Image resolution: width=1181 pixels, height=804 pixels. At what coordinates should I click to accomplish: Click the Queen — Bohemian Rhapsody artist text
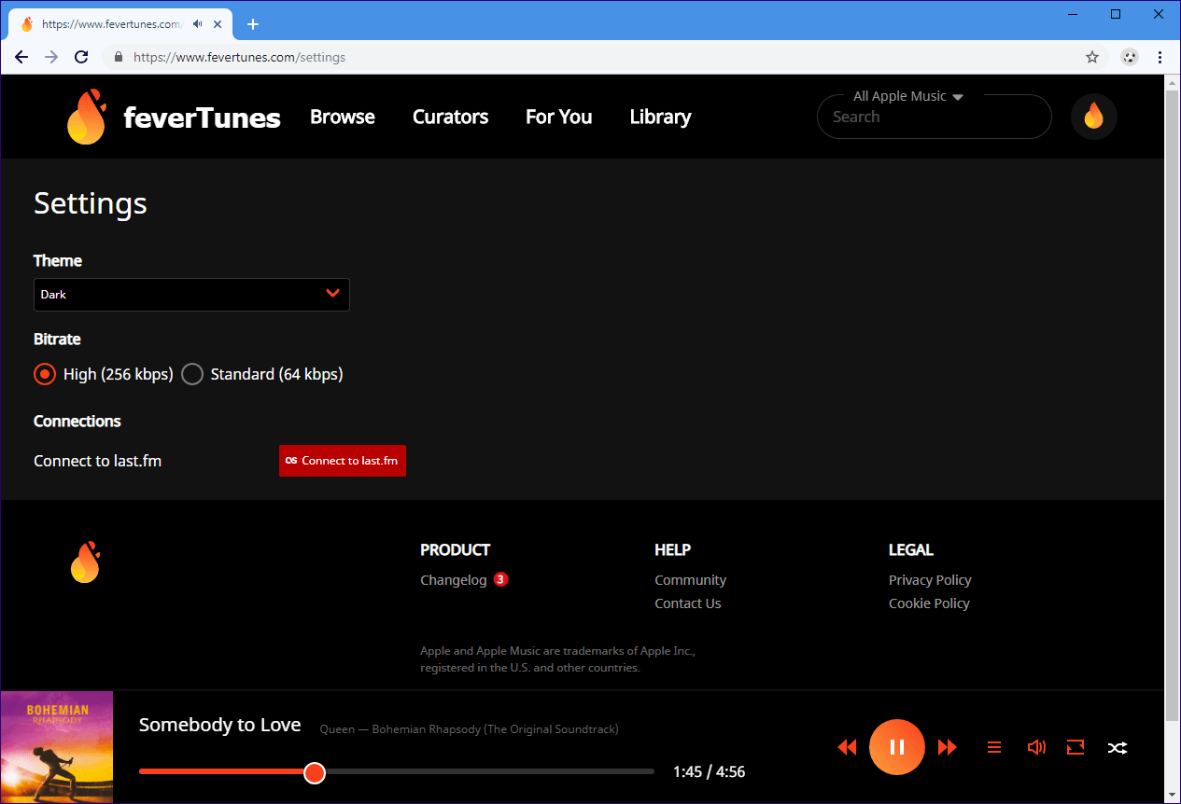pyautogui.click(x=469, y=729)
